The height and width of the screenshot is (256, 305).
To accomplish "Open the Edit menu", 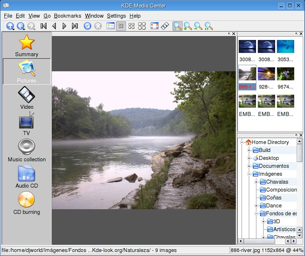I will coord(20,16).
